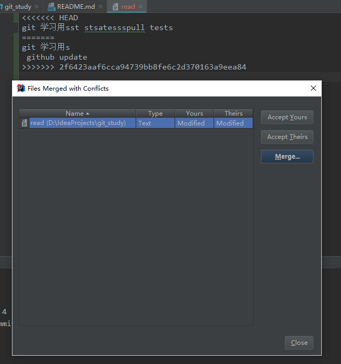Click the commit hash 2f6423aa line
341x364 pixels.
[x=134, y=67]
